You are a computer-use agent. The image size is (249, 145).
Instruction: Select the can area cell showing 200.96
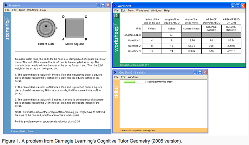(231, 46)
